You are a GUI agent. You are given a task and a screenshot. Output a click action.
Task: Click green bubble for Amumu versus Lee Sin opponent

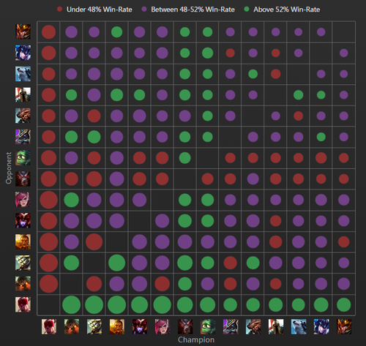[208, 304]
